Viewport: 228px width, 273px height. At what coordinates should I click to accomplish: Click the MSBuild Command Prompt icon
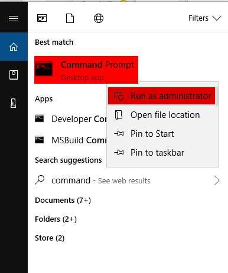pos(39,140)
